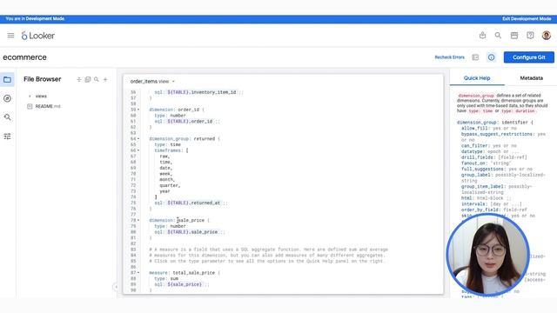Collapse the file browser panel arrow

click(116, 287)
